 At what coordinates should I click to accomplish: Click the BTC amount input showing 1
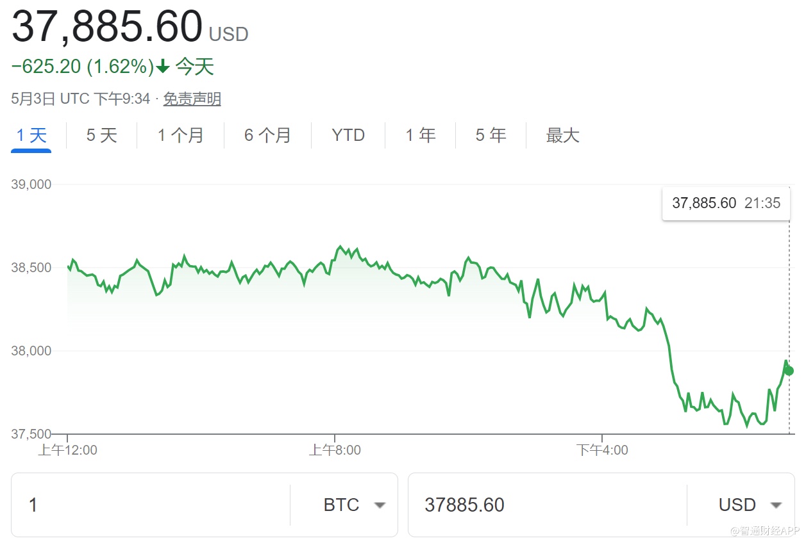tap(151, 505)
